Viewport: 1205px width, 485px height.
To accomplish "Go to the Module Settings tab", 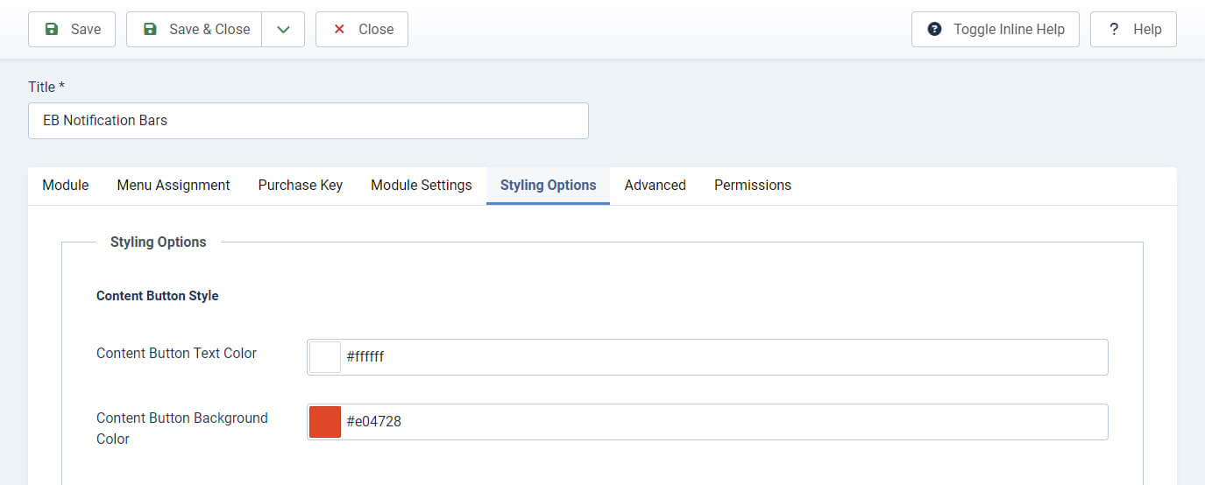I will pos(422,185).
